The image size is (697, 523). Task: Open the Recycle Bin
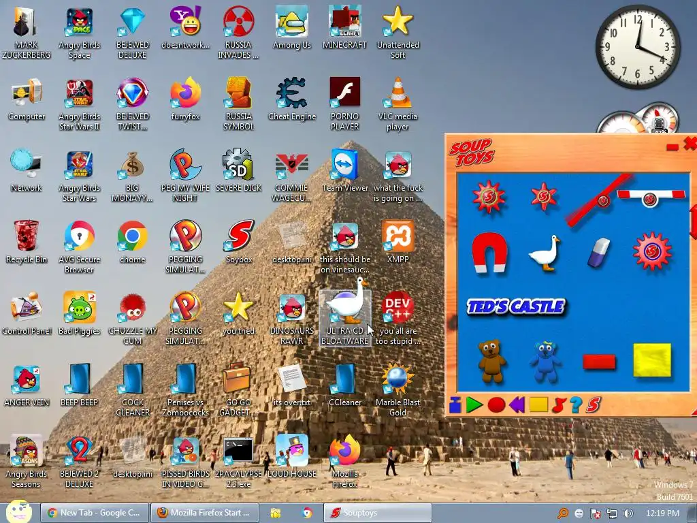click(27, 242)
